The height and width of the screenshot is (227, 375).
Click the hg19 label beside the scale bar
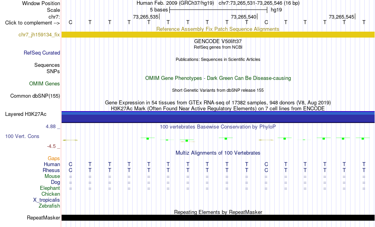276,10
